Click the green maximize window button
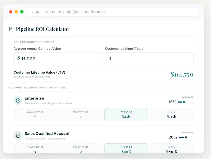The height and width of the screenshot is (159, 211). pos(22,12)
